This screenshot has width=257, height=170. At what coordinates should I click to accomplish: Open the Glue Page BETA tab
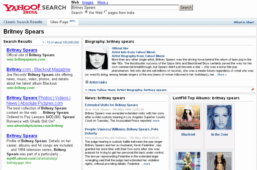63,22
